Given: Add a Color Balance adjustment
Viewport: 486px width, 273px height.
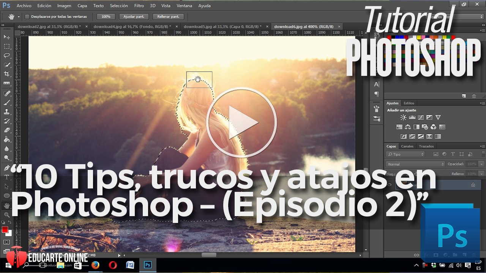Looking at the screenshot, I should pos(408,127).
